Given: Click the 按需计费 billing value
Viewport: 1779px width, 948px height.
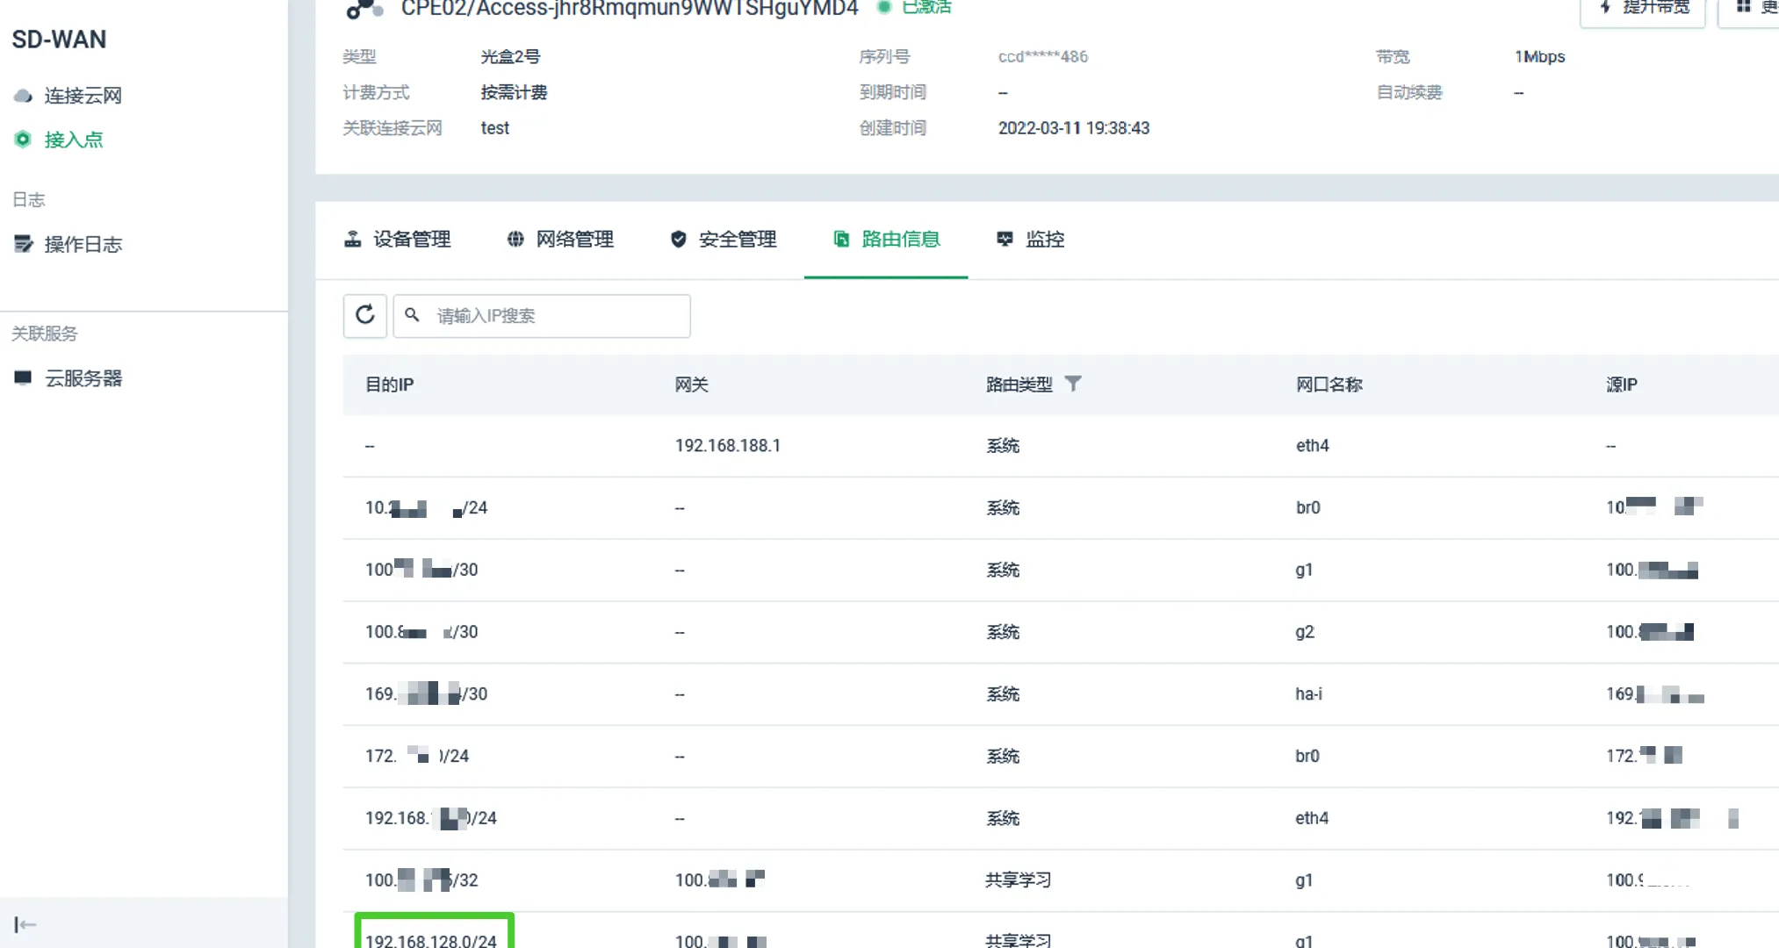Looking at the screenshot, I should 515,92.
